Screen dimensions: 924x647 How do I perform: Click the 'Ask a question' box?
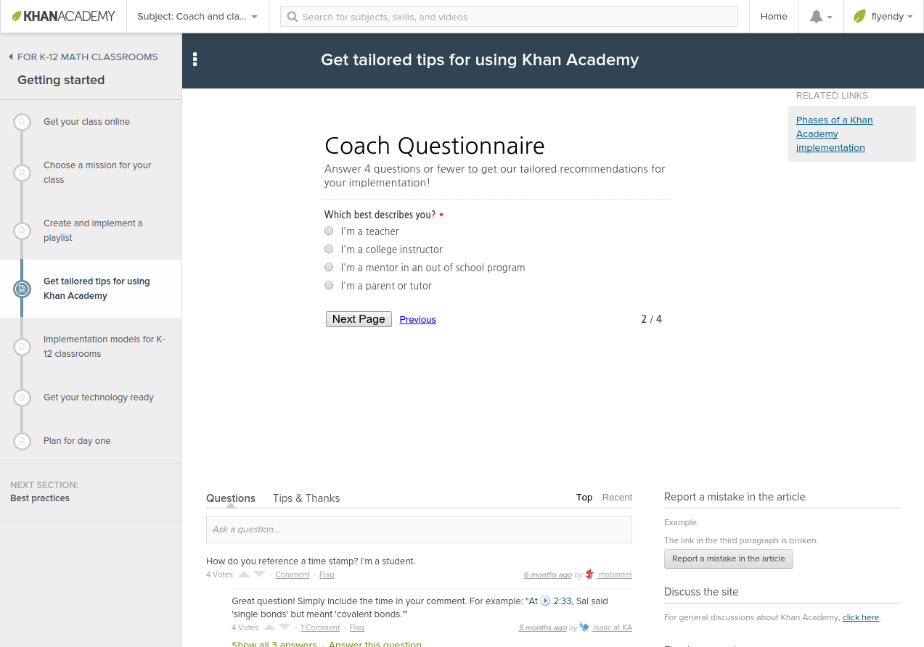click(x=419, y=529)
